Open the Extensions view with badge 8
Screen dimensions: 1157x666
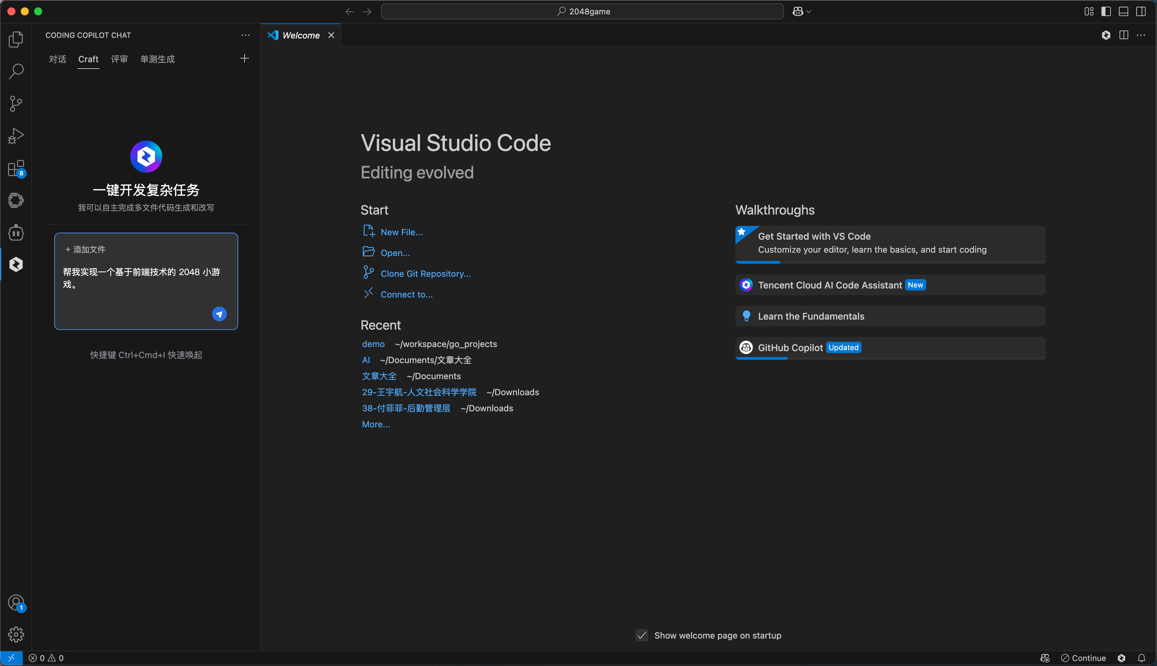16,168
